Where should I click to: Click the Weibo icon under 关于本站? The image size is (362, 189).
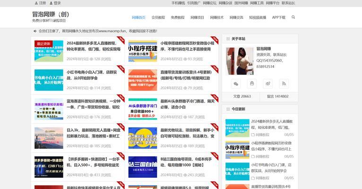(268, 84)
